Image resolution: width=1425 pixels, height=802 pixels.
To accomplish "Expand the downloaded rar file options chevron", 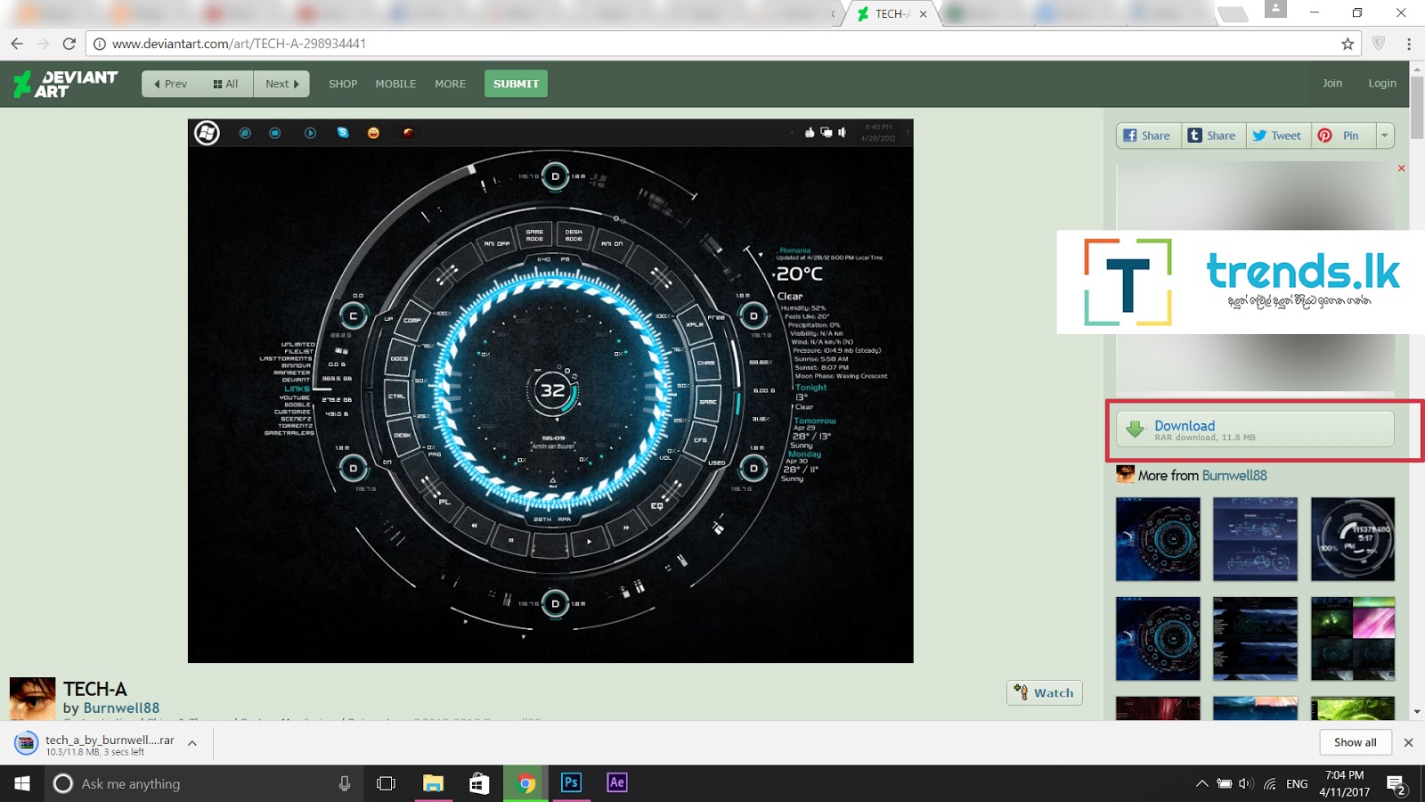I will (192, 743).
